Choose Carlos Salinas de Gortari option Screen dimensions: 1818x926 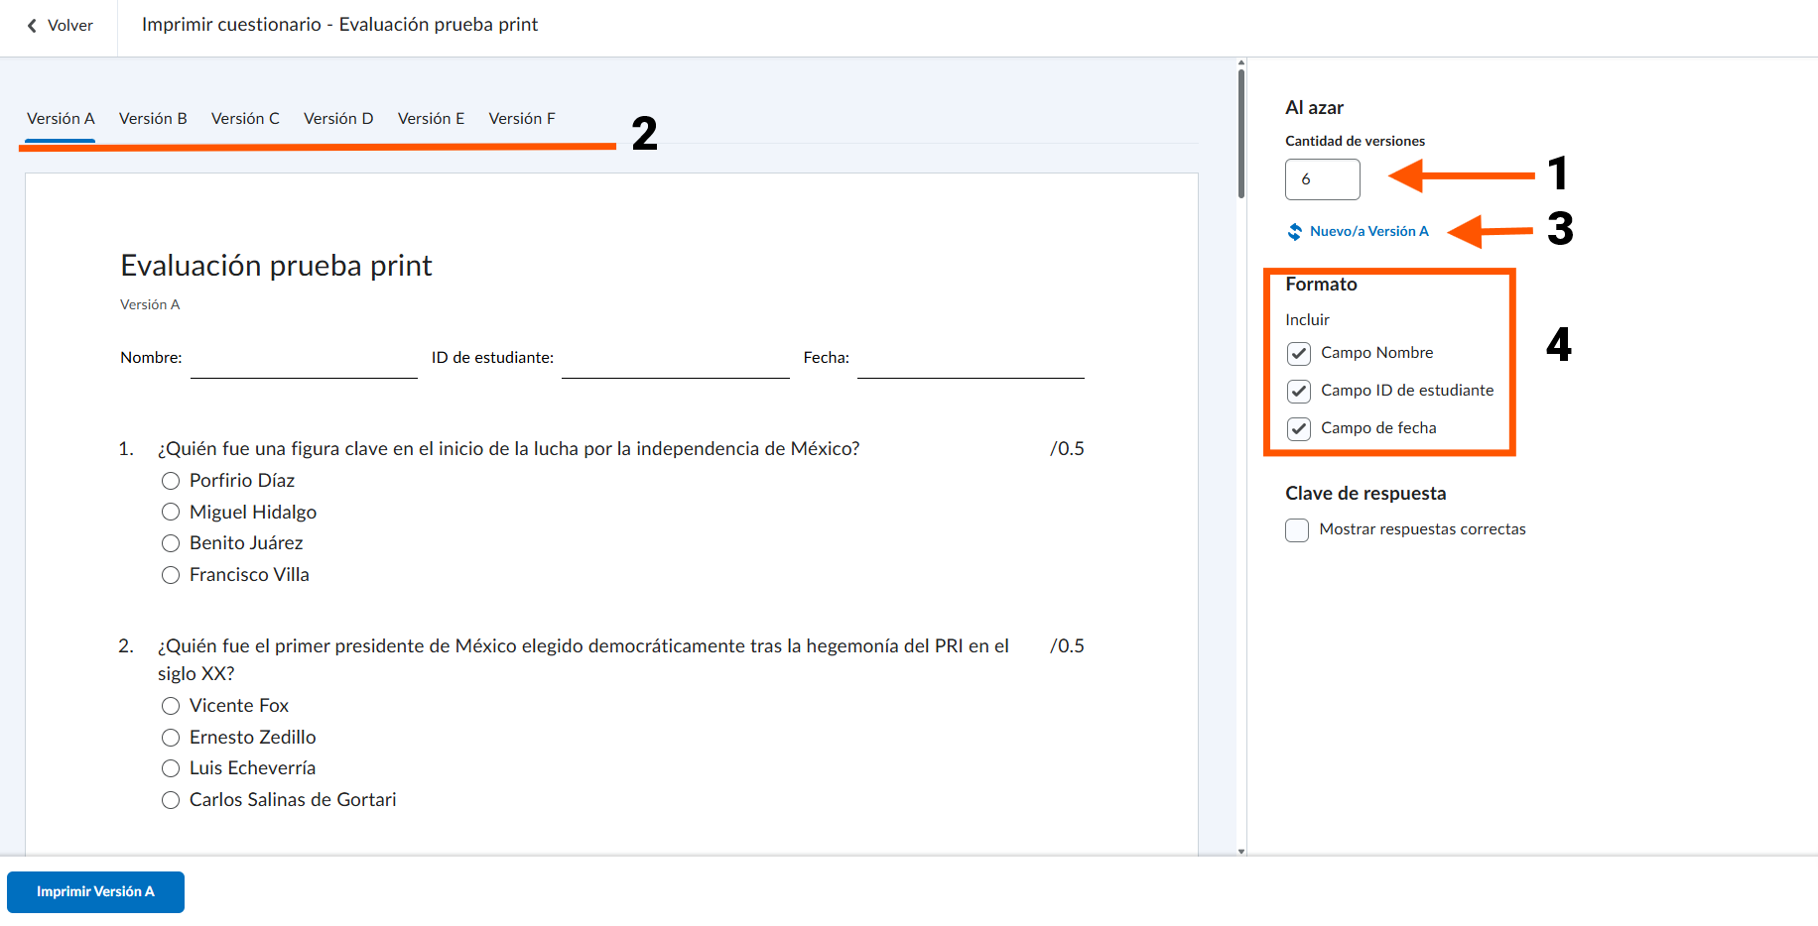pyautogui.click(x=171, y=800)
